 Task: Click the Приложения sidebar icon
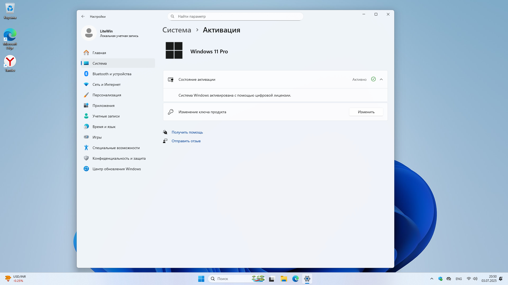tap(86, 106)
